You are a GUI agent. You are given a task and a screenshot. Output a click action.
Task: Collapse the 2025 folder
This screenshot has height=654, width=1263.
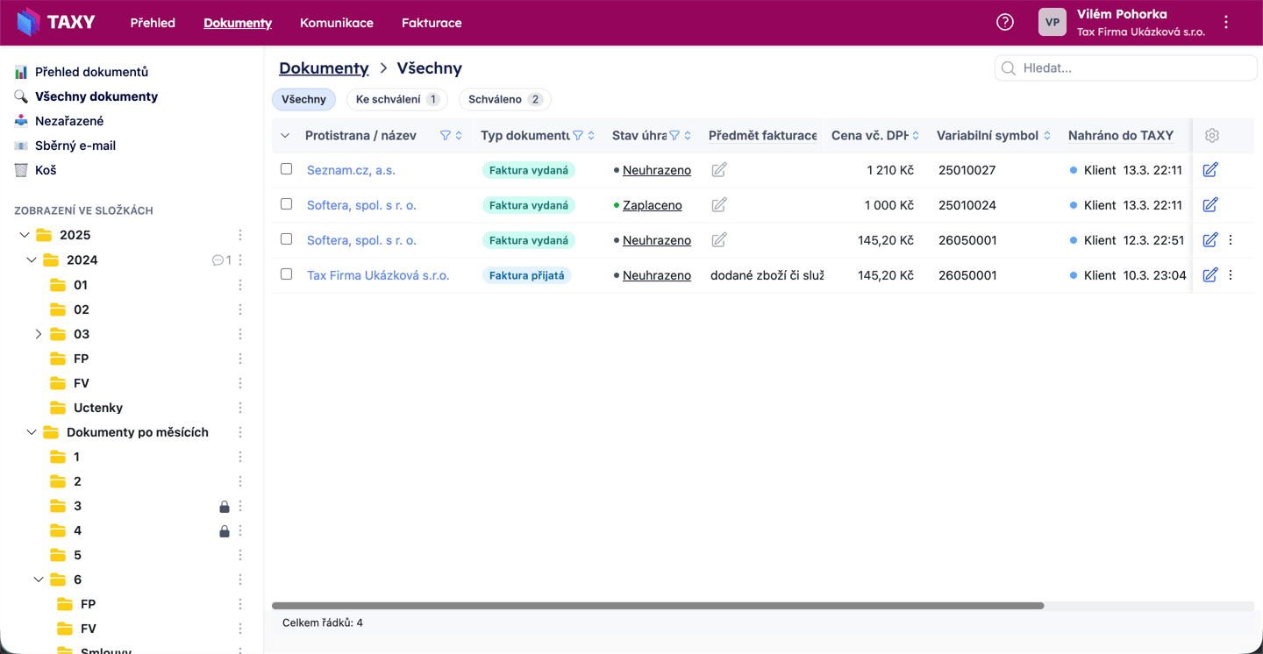(x=25, y=235)
